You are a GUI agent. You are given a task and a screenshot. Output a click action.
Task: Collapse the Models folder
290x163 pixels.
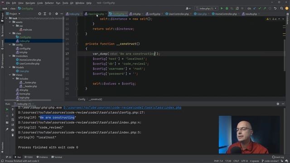[10, 67]
